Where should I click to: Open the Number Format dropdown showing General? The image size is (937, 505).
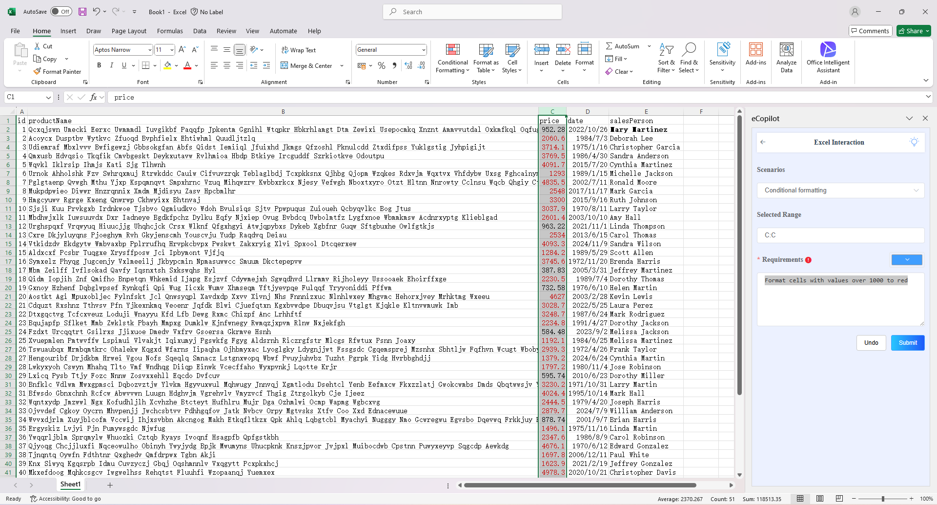tap(390, 49)
